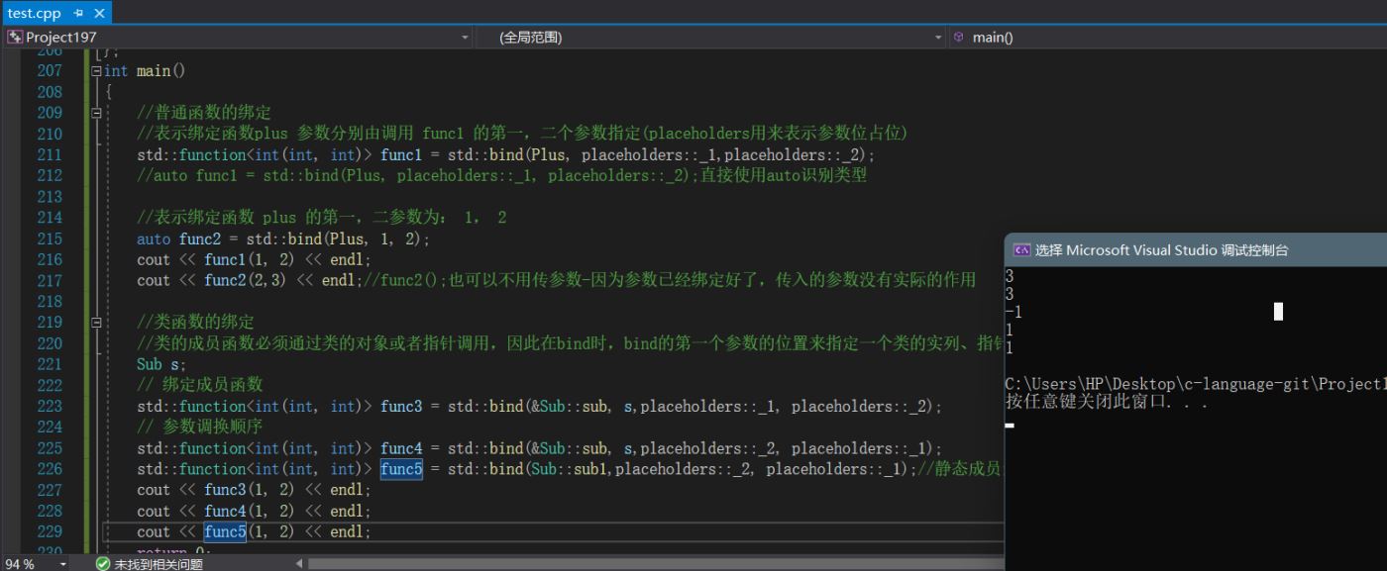This screenshot has width=1387, height=571.
Task: Collapse the comment block at line 209
Action: [x=96, y=113]
